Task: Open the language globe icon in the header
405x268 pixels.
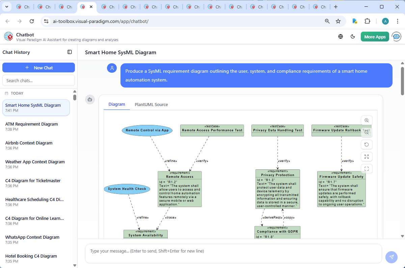Action: coord(341,36)
